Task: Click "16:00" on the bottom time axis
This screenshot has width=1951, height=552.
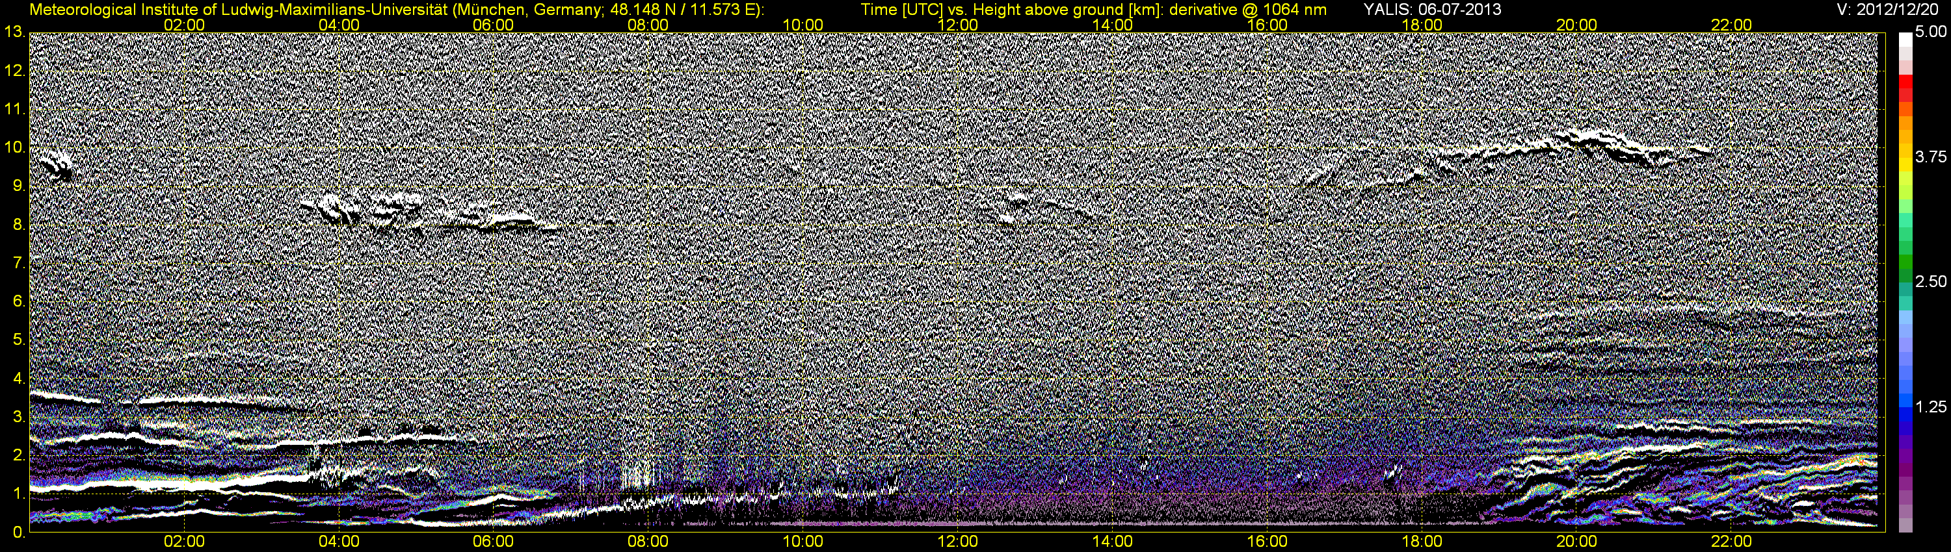Action: 1268,542
